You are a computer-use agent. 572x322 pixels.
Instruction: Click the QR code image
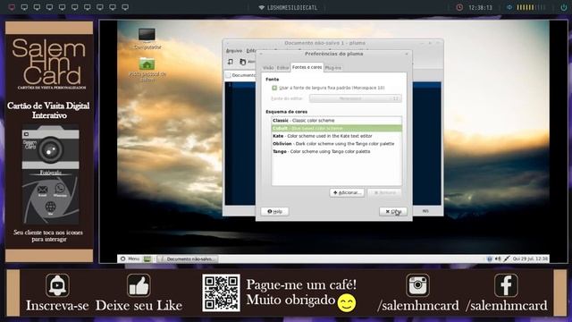pos(221,292)
